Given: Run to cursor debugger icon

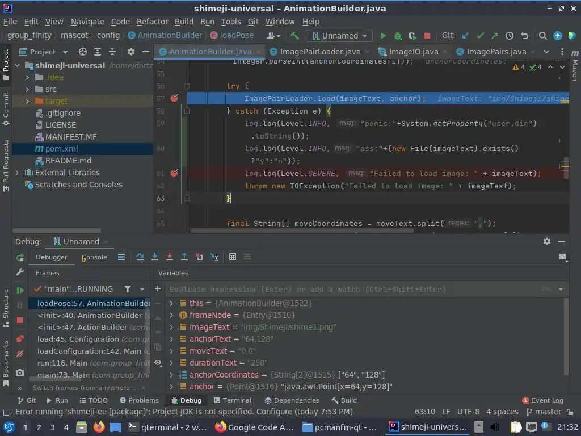Looking at the screenshot, I should [x=214, y=257].
